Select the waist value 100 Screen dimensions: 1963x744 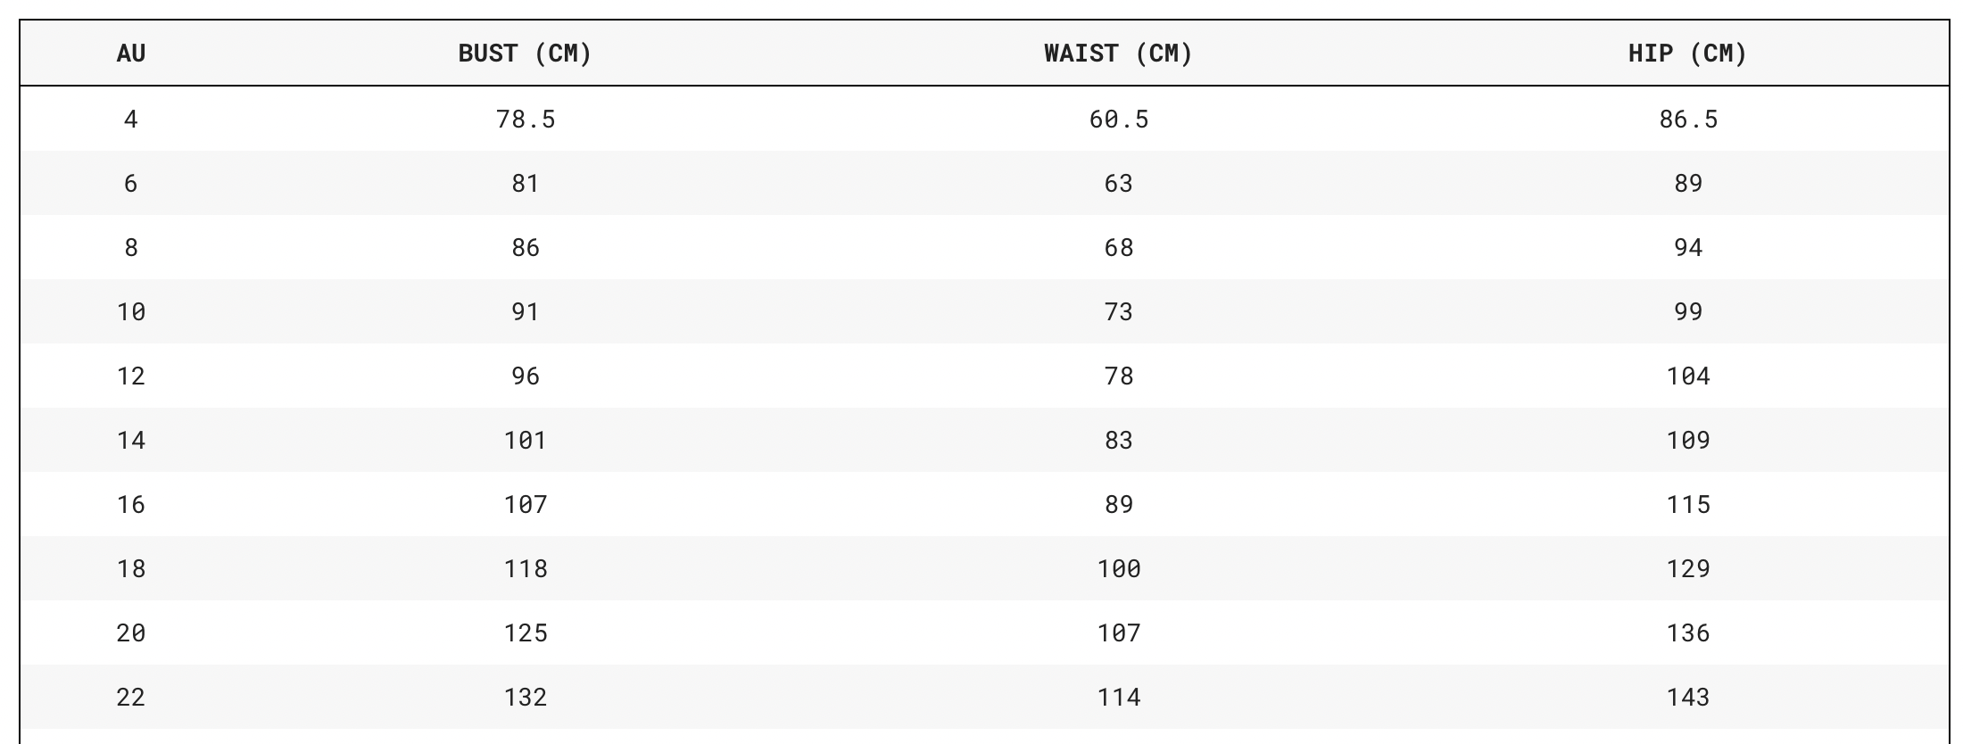coord(1118,569)
